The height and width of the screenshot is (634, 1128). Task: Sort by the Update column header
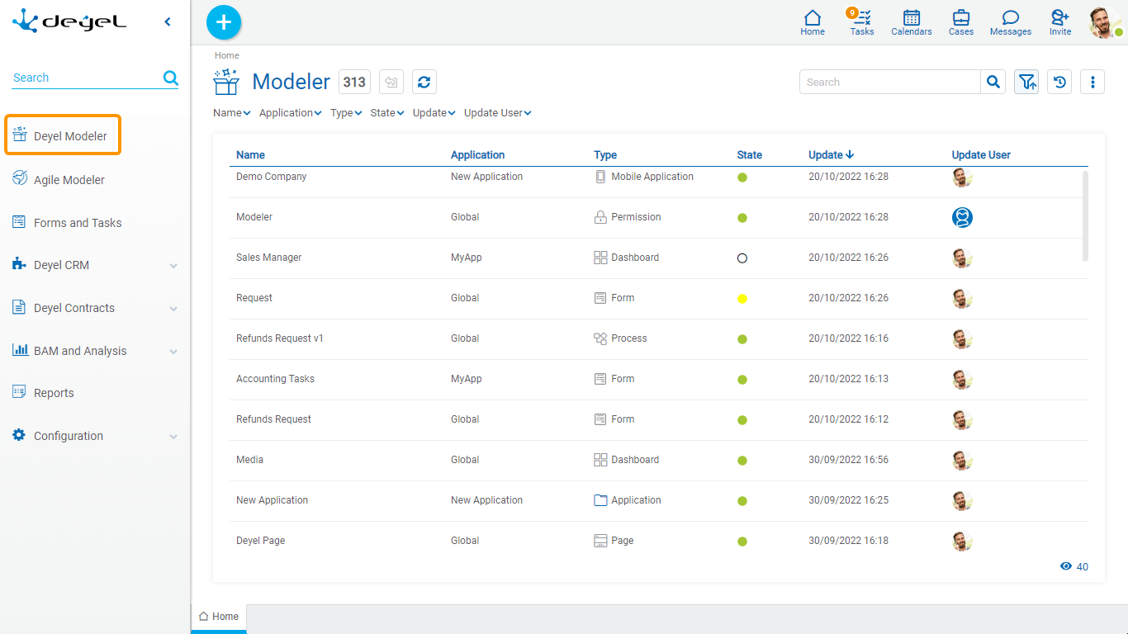point(831,154)
